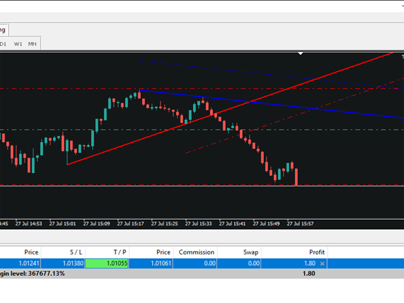The height and width of the screenshot is (303, 404).
Task: Click the current price 1.01061 cell
Action: coord(151,263)
